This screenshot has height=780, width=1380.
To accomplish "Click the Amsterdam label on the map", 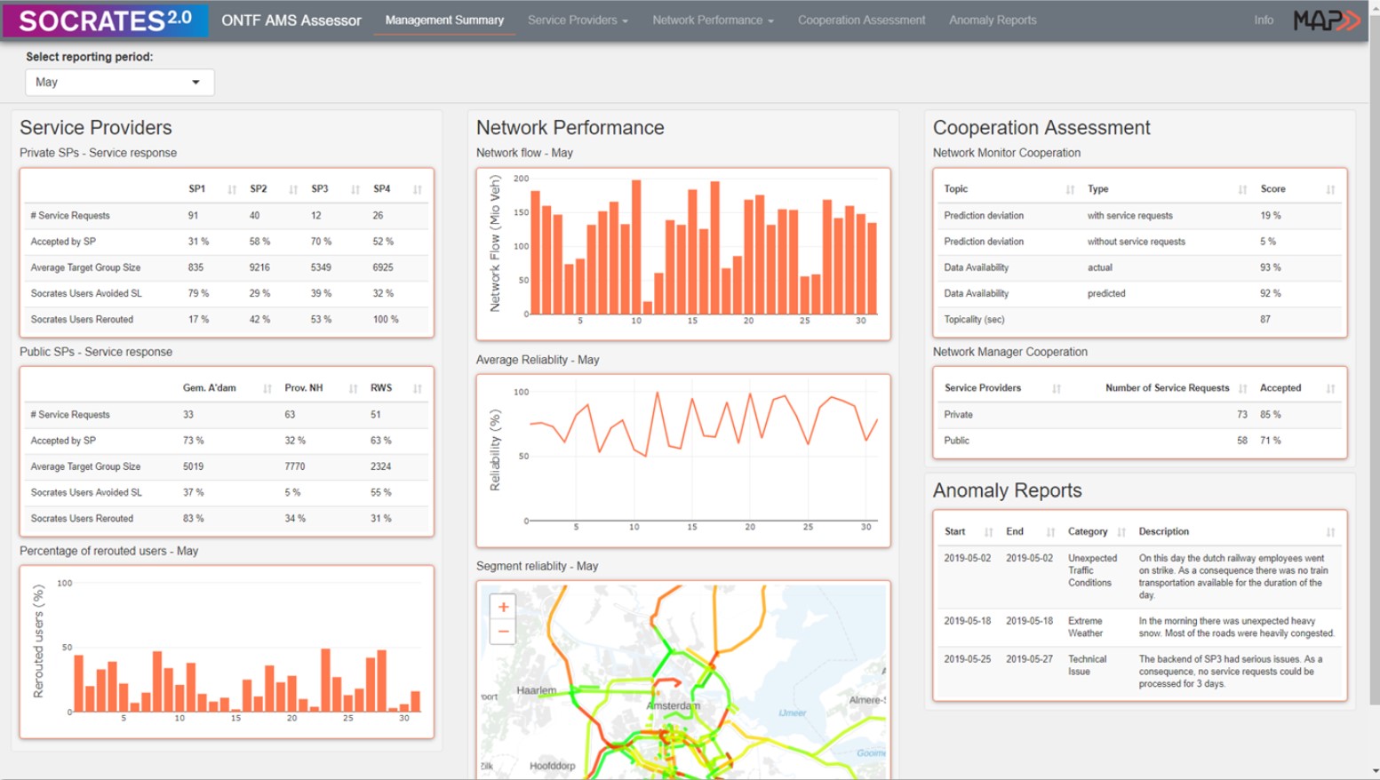I will (673, 705).
